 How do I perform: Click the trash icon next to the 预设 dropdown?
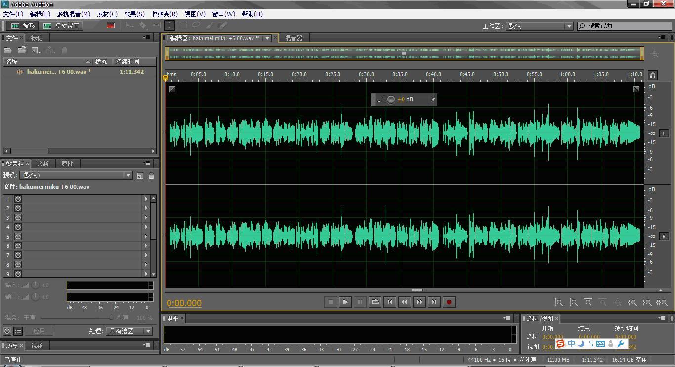coord(152,176)
